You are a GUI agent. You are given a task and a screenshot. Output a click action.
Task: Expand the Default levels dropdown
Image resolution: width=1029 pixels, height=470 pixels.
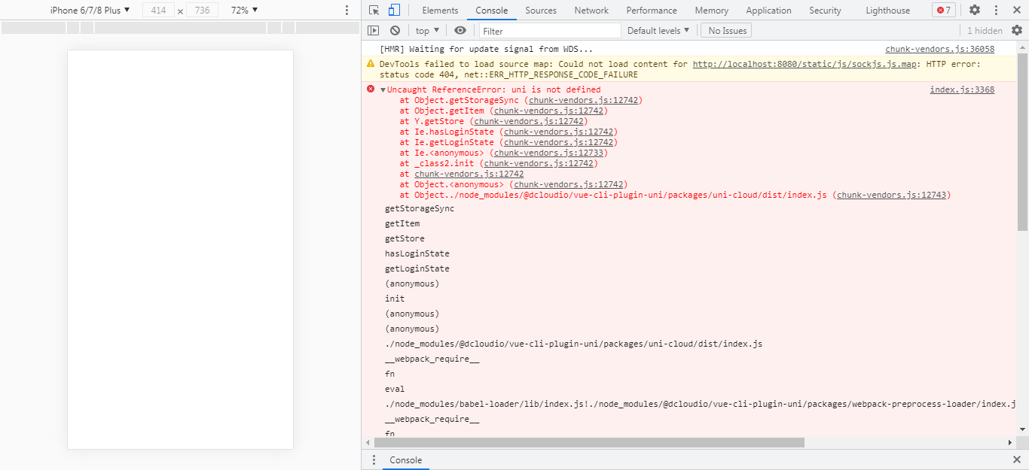click(x=658, y=31)
